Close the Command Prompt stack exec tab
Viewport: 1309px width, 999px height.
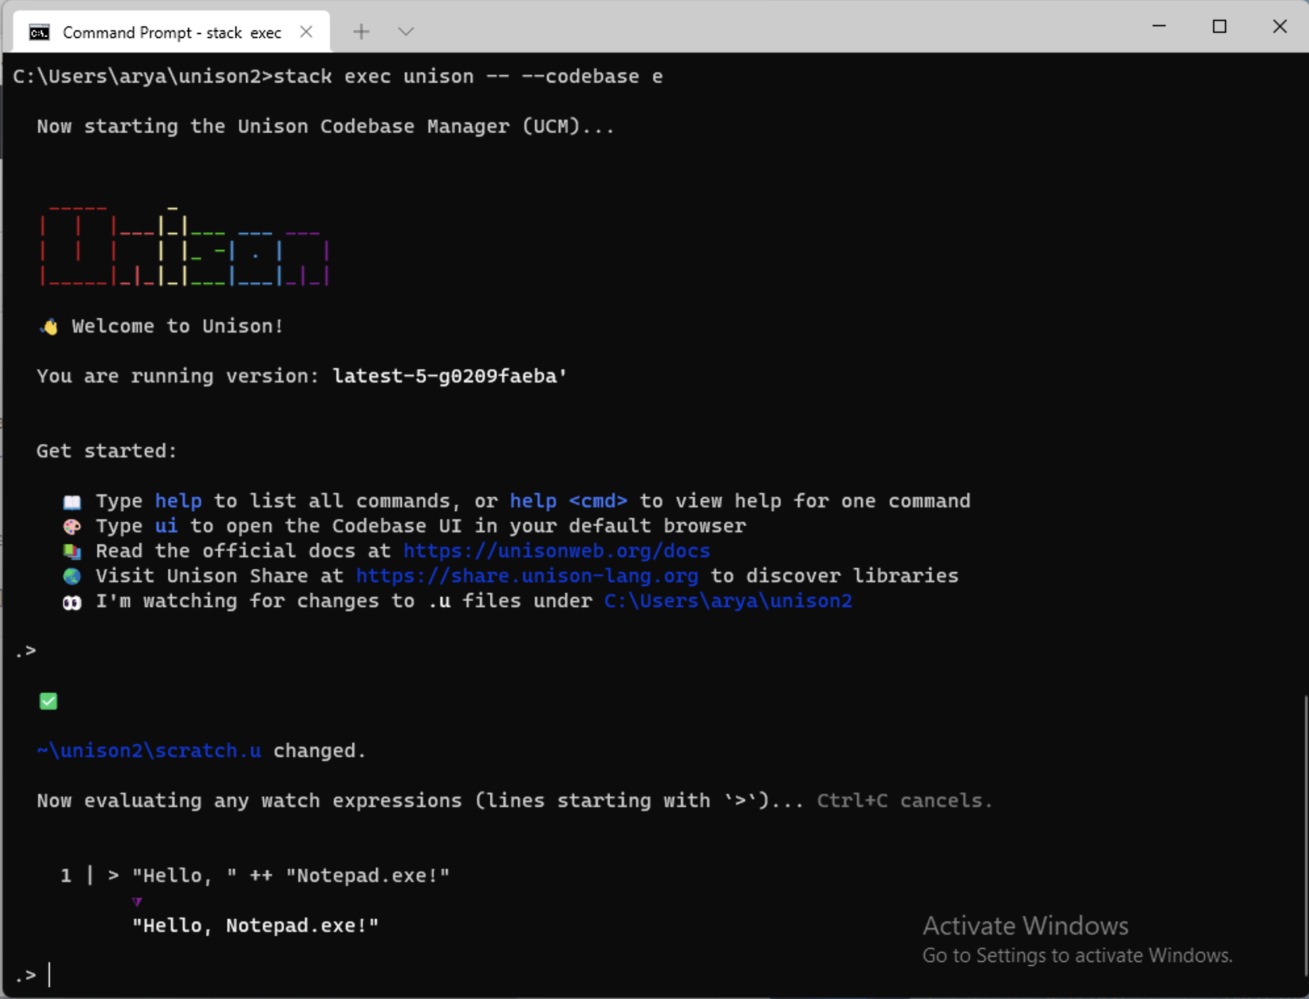(306, 31)
